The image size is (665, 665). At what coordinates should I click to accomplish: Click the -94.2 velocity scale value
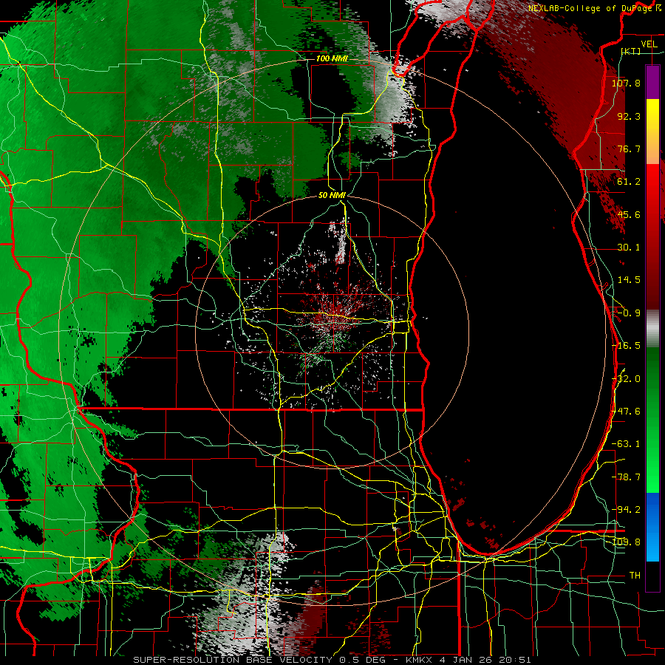(626, 509)
